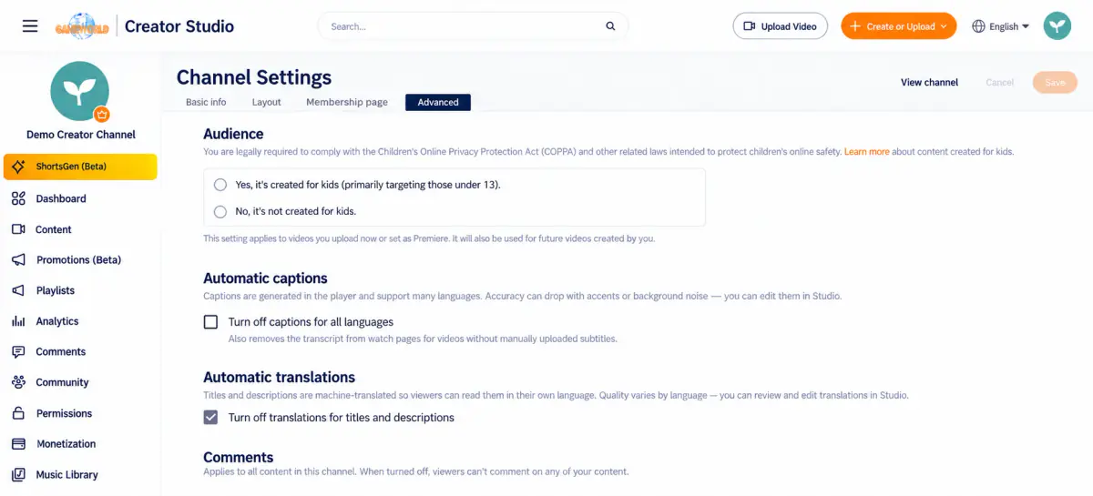The image size is (1093, 496).
Task: Select 'Yes, it's created for kids' option
Action: (220, 185)
